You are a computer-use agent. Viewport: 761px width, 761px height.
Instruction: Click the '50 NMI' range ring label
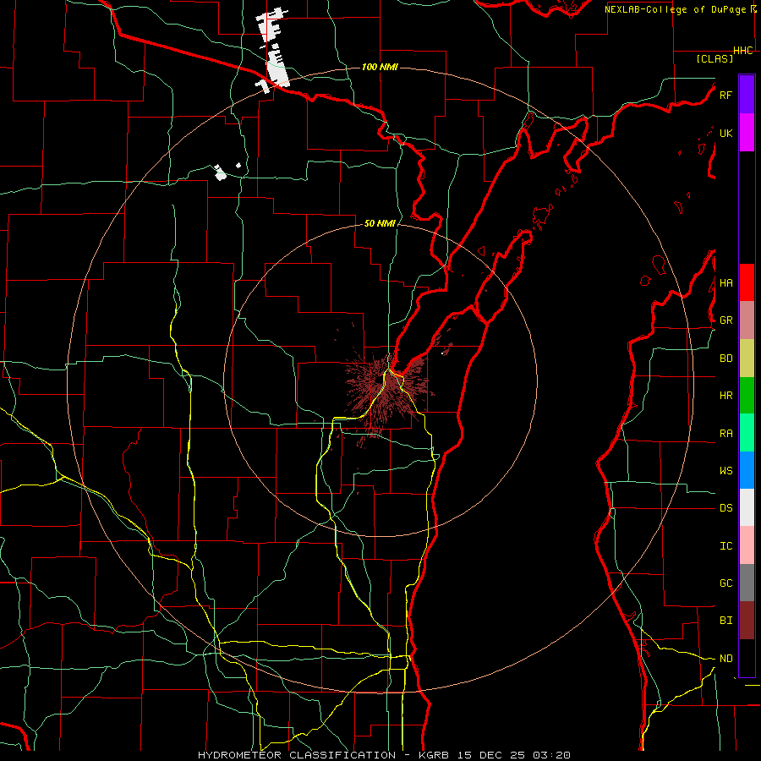[380, 223]
